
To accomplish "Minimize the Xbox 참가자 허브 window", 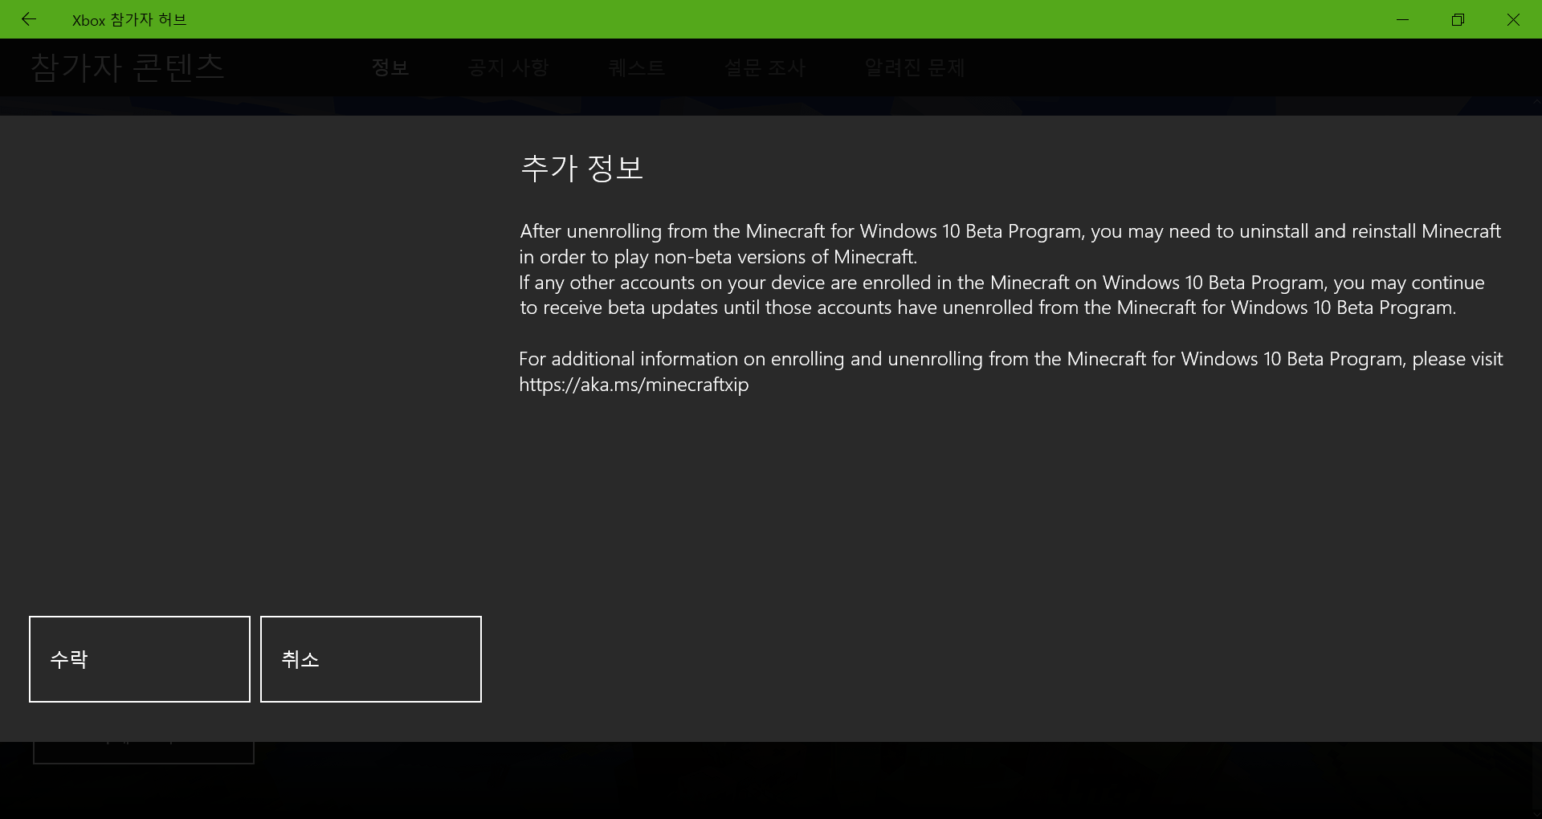I will click(1403, 19).
